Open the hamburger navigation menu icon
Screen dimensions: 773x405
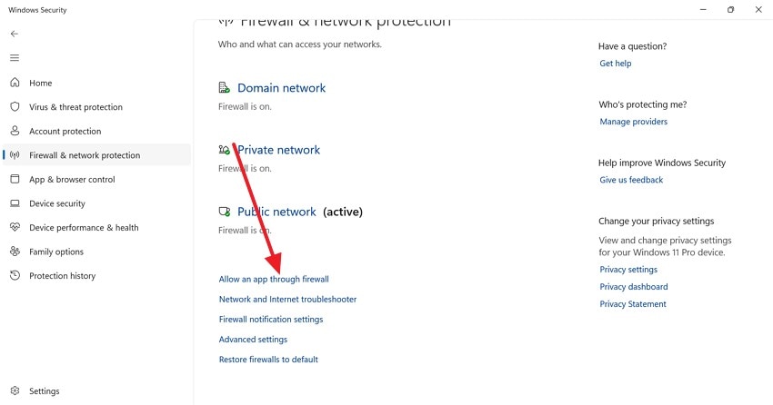click(14, 58)
